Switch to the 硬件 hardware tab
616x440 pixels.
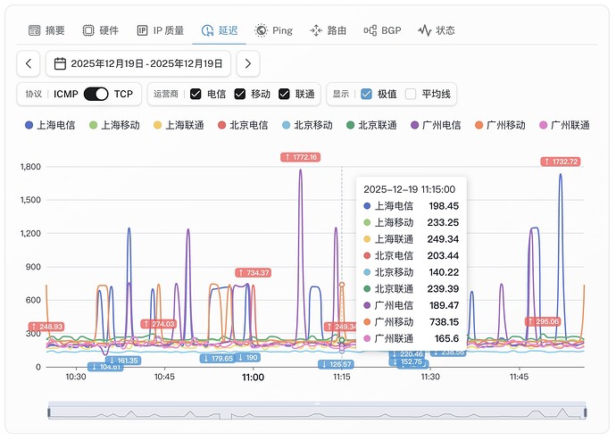click(100, 30)
